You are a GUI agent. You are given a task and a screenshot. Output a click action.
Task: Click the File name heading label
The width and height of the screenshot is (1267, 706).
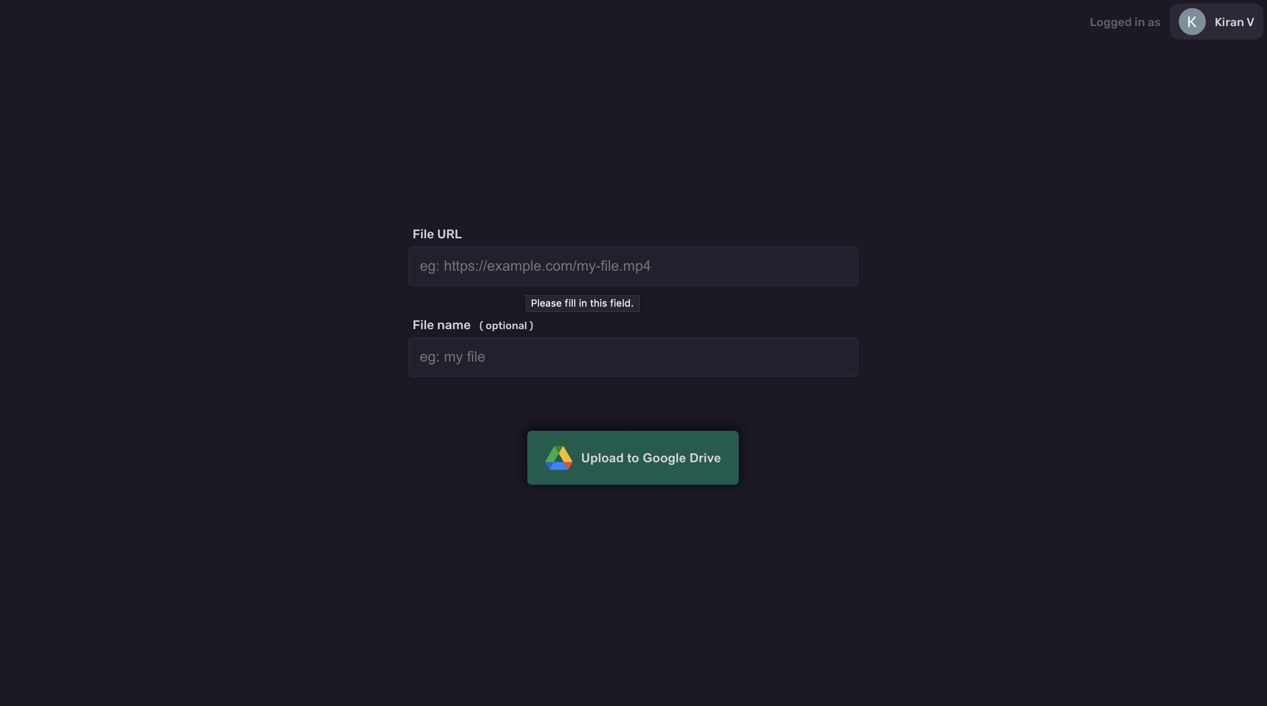coord(441,325)
